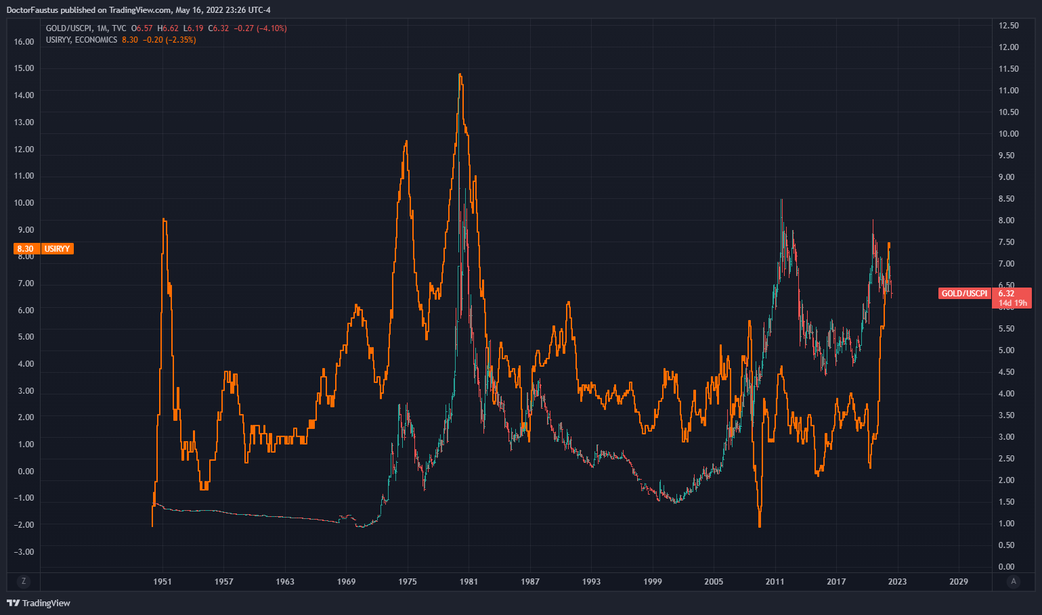This screenshot has width=1042, height=615.
Task: Click the 1987 label on time axis
Action: (530, 581)
